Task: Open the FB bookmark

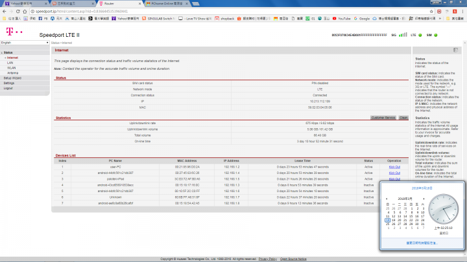Action: click(x=43, y=18)
